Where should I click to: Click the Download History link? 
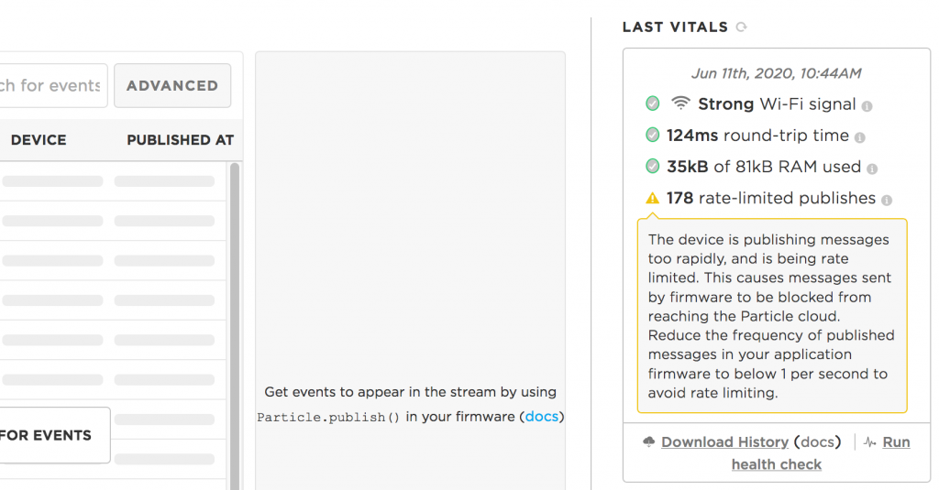click(724, 442)
